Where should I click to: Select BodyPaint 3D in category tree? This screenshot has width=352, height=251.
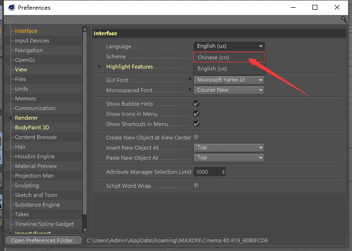tap(32, 127)
